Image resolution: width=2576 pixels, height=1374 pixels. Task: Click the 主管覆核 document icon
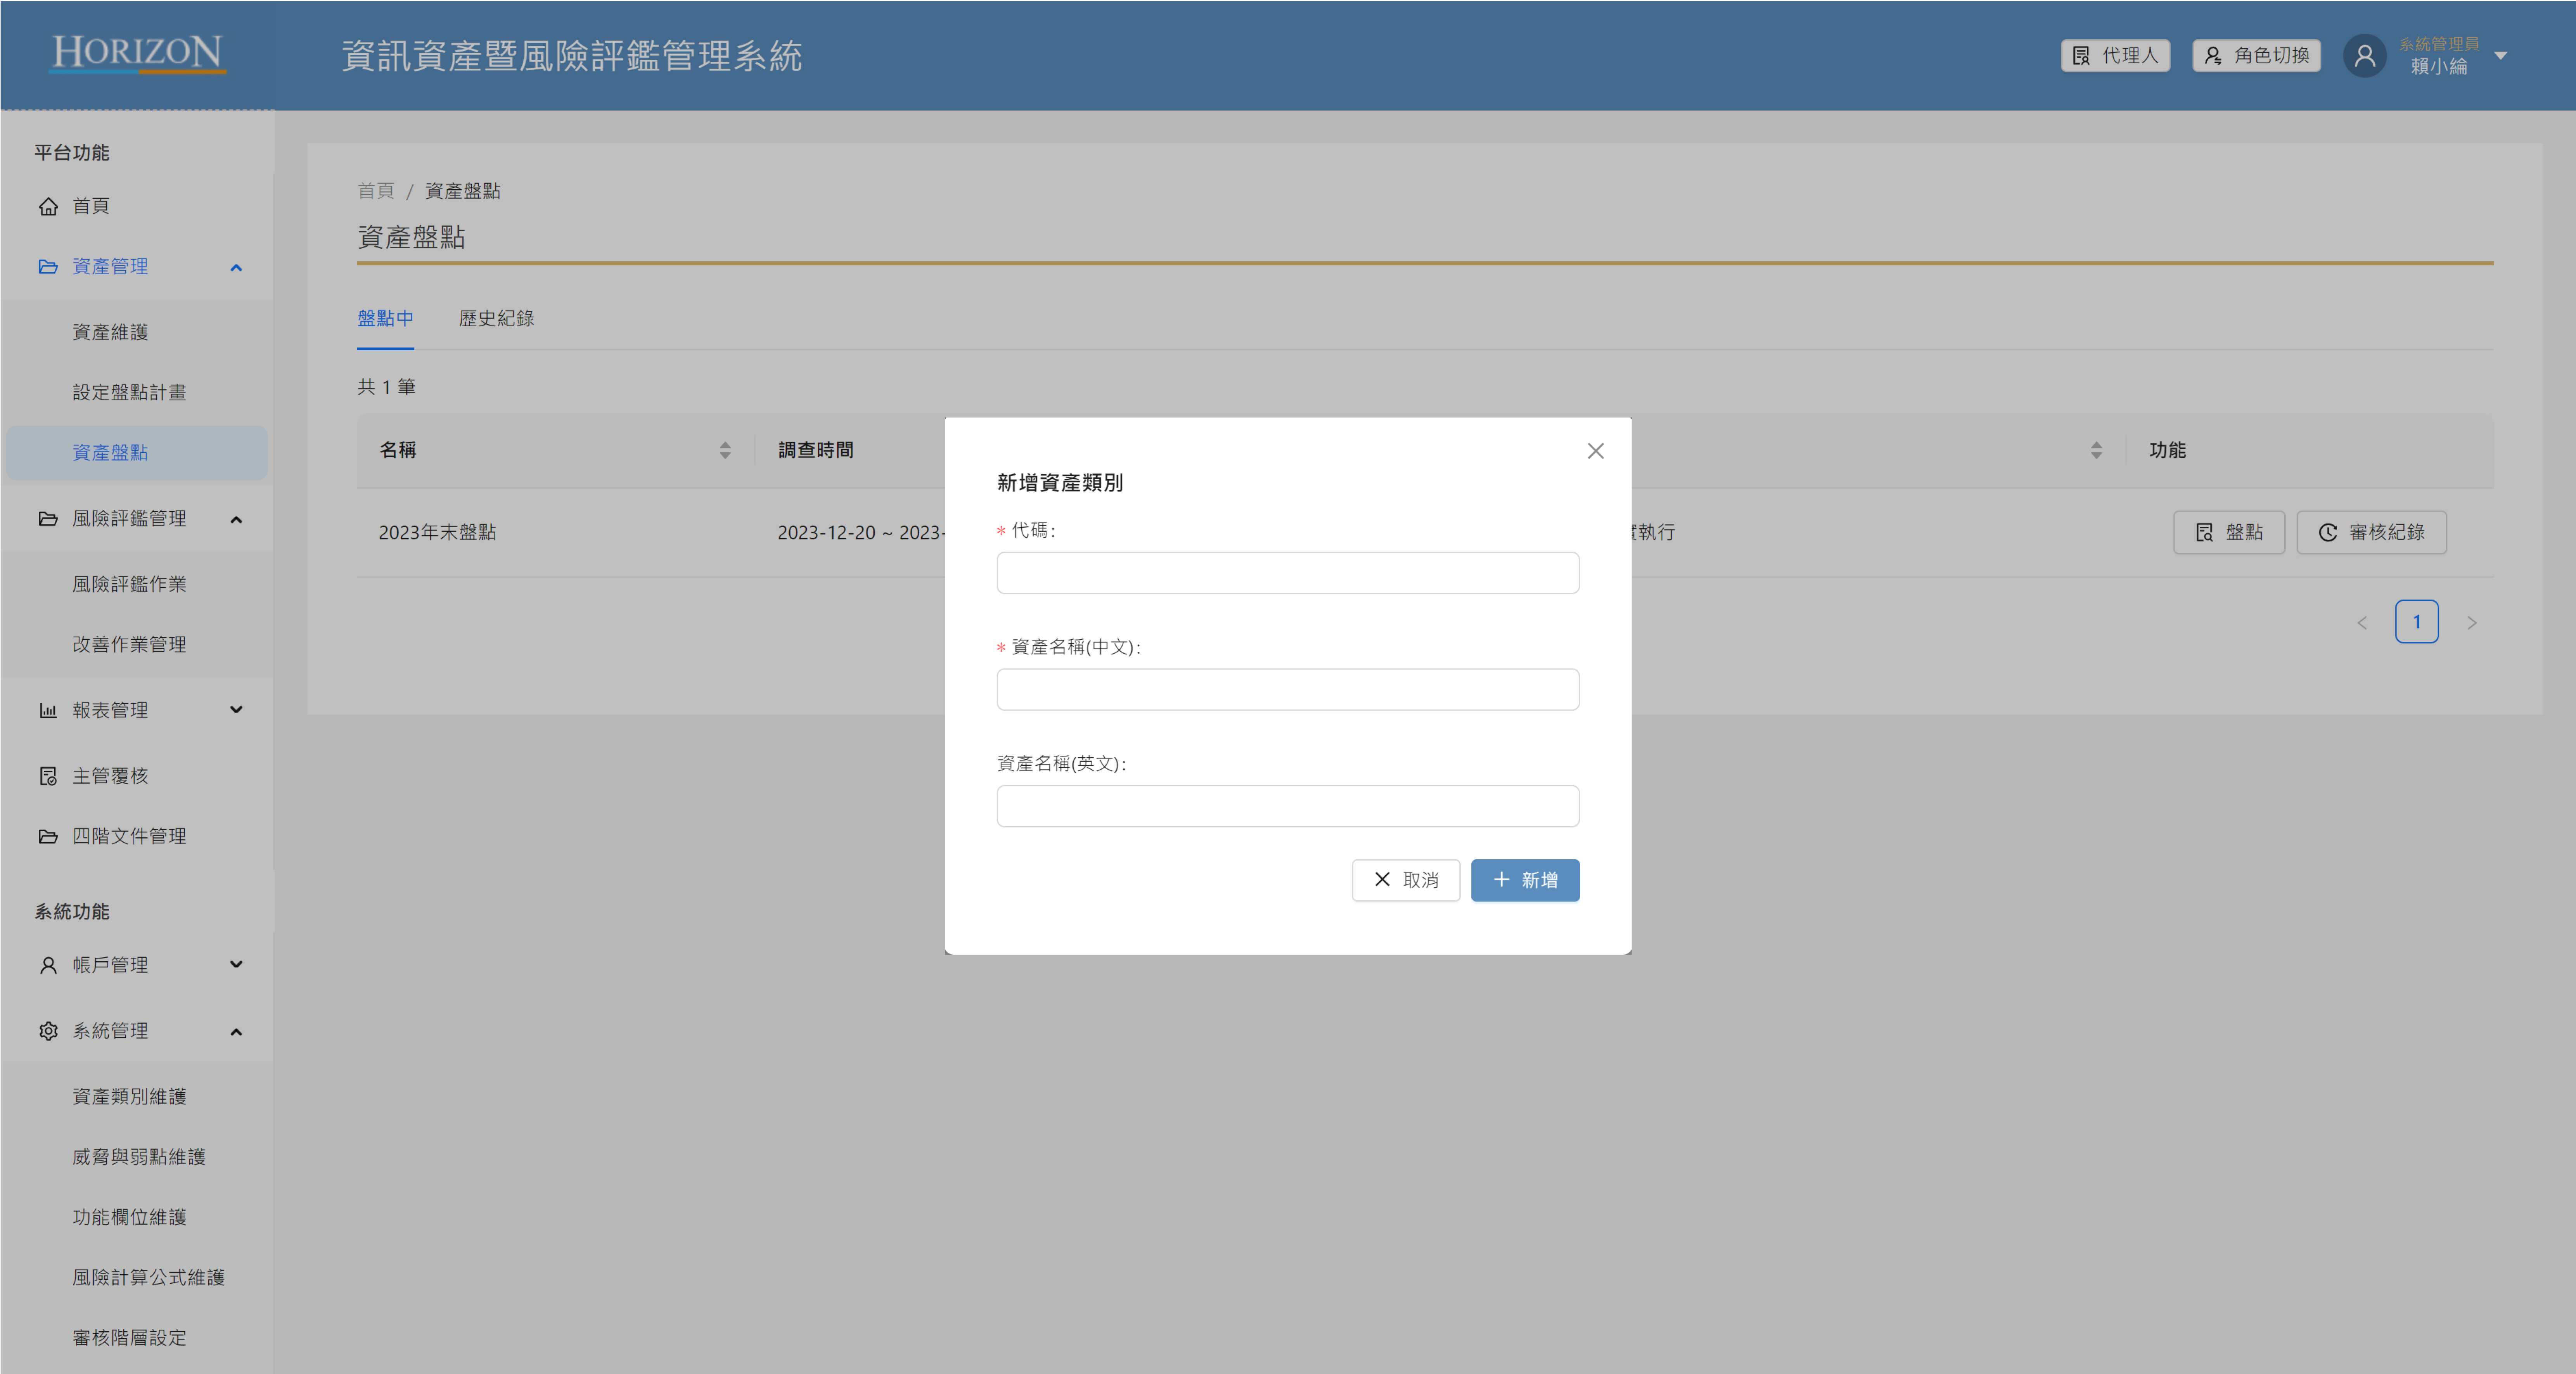coord(48,776)
